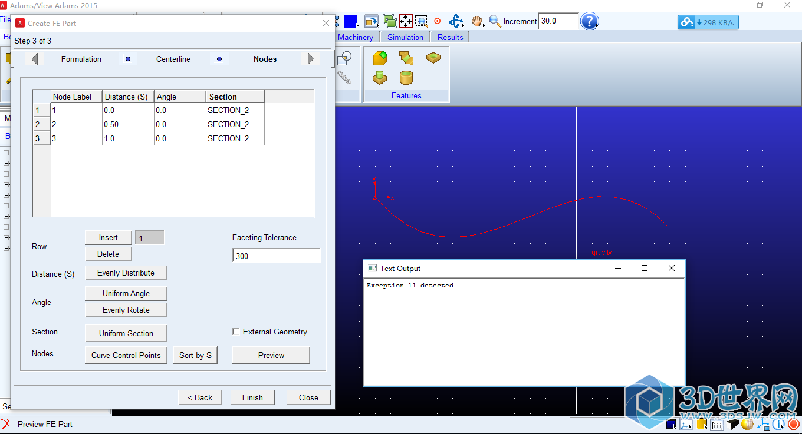Click the row number field beside Insert
This screenshot has width=802, height=434.
coord(150,238)
